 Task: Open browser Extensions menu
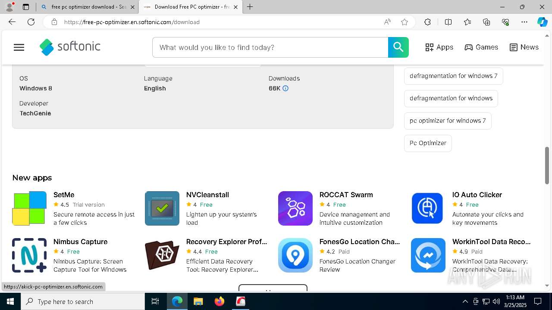[427, 22]
